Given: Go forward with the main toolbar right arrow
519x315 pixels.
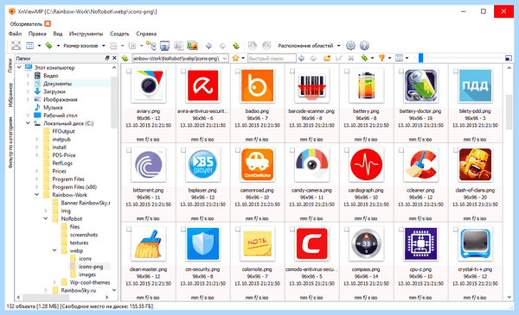Looking at the screenshot, I should pyautogui.click(x=222, y=46).
